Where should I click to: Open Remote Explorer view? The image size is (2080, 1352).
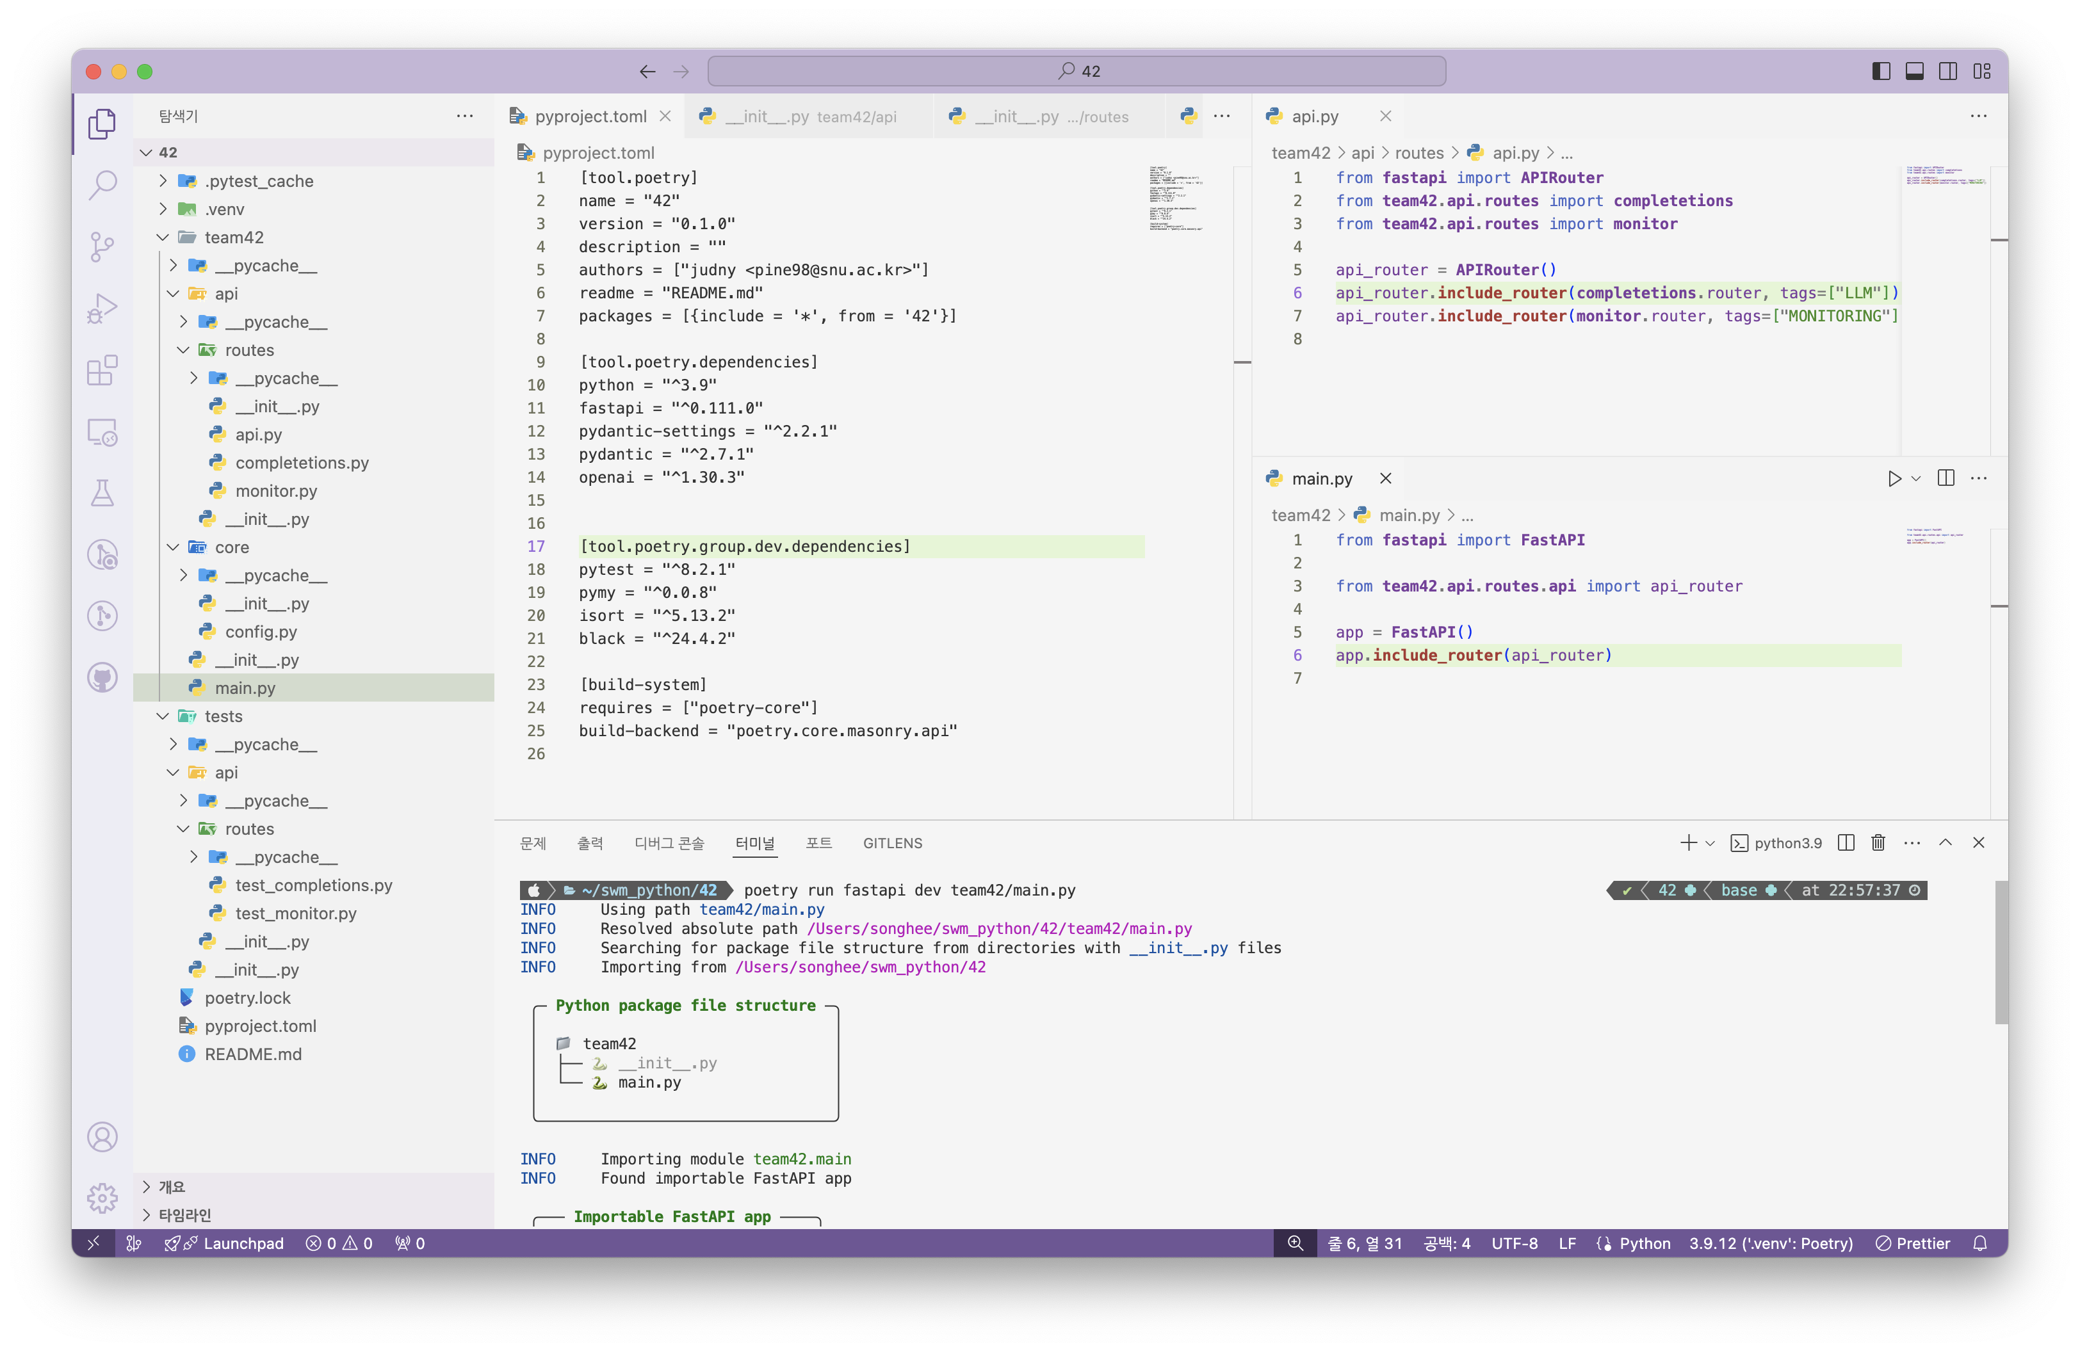[102, 431]
